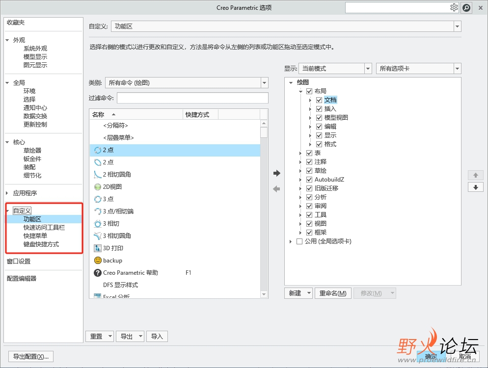The image size is (488, 368).
Task: Open 窗口设置 in sidebar
Action: point(19,262)
